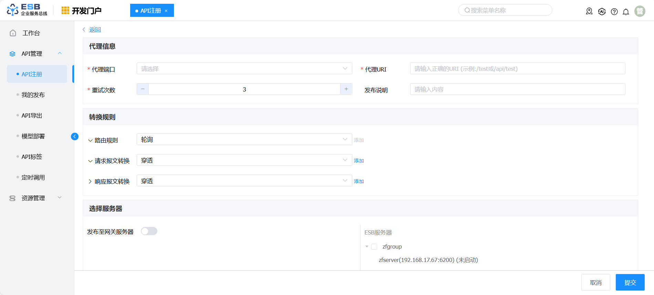Click the AI assistant icon in header
The height and width of the screenshot is (295, 654).
tap(602, 12)
